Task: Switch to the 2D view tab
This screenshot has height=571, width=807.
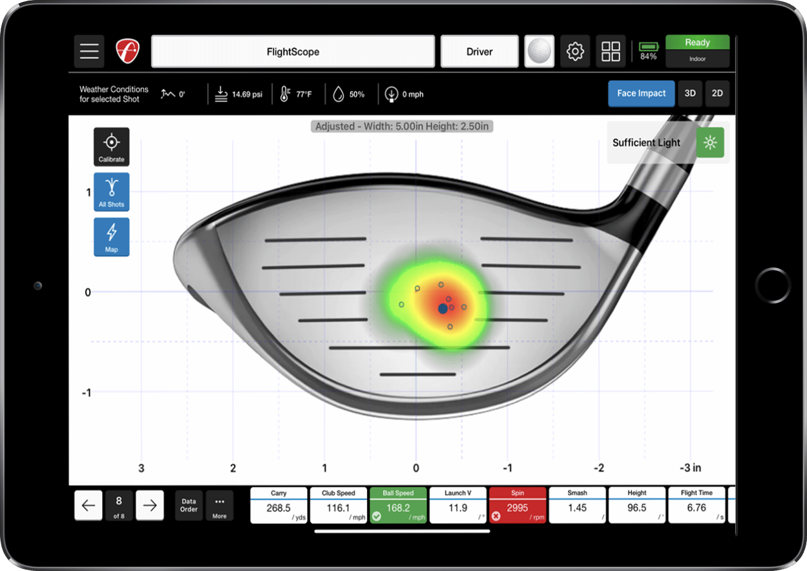Action: click(717, 93)
